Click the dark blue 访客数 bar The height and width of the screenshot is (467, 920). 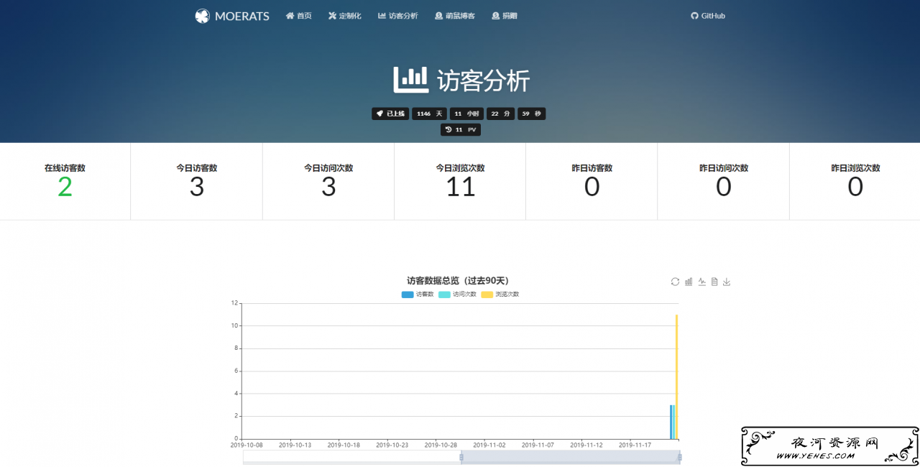click(671, 422)
